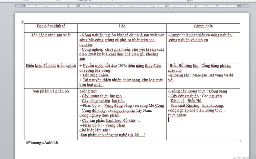The width and height of the screenshot is (256, 159).
Task: Click the rightmost column marker on the ruler
Action: point(240,6)
